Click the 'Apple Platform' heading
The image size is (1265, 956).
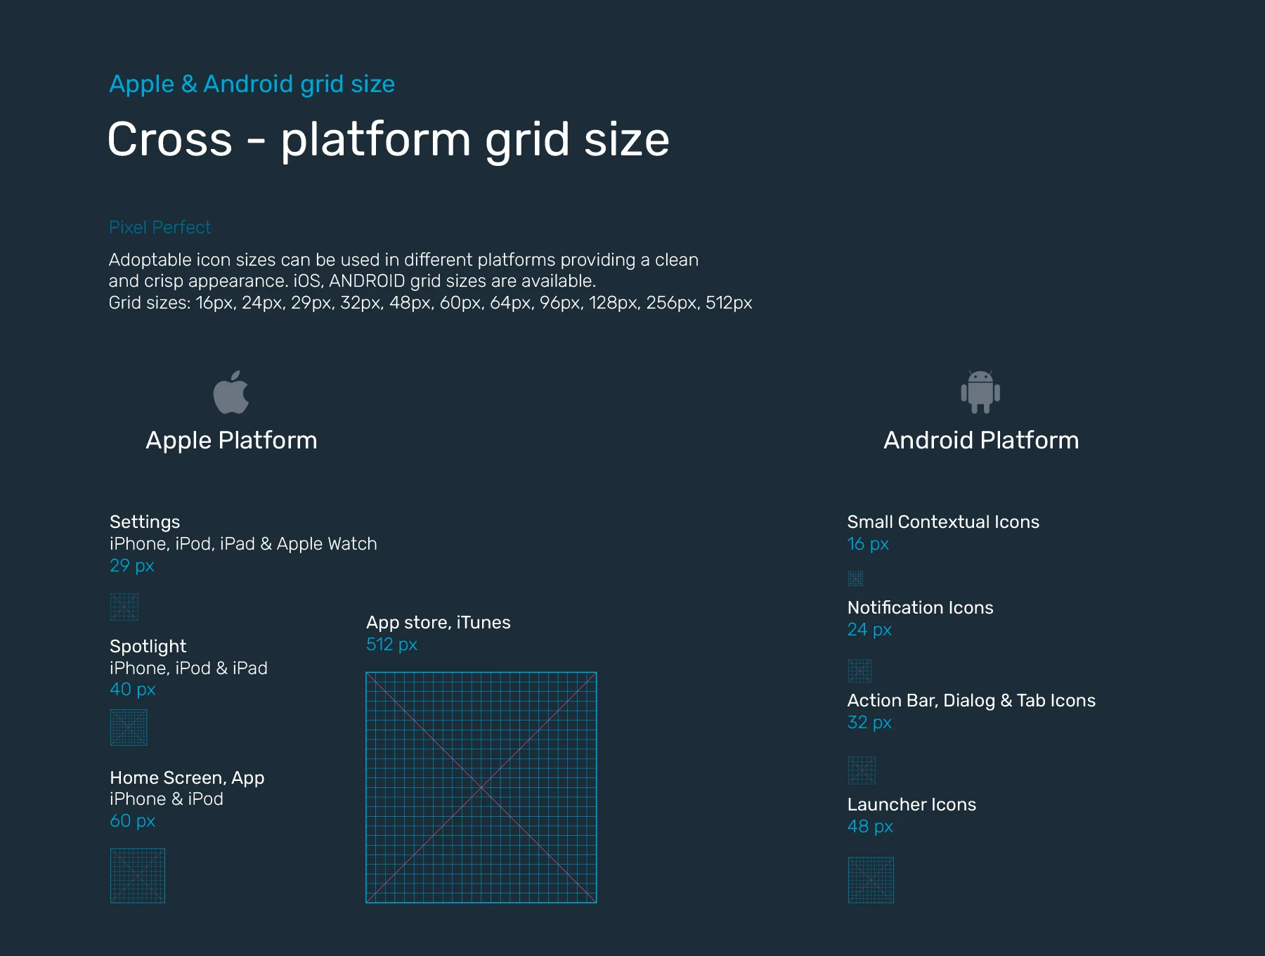point(231,441)
